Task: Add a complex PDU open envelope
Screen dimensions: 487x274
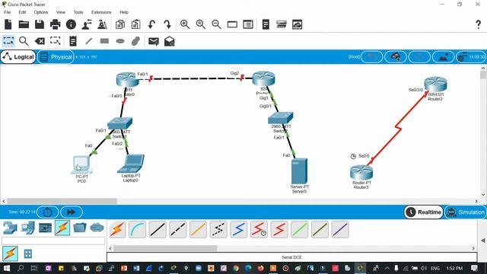Action: [169, 41]
